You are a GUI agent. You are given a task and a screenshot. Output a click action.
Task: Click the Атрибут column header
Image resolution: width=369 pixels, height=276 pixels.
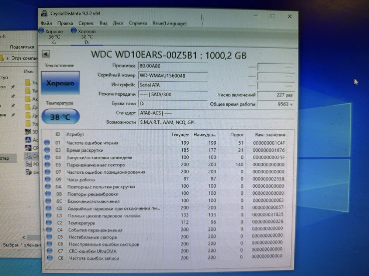(x=75, y=134)
